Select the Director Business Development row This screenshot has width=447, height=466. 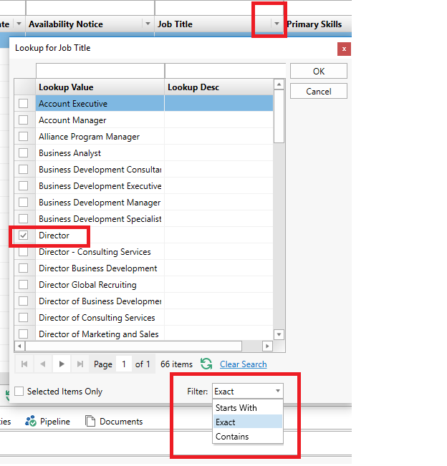tap(144, 268)
